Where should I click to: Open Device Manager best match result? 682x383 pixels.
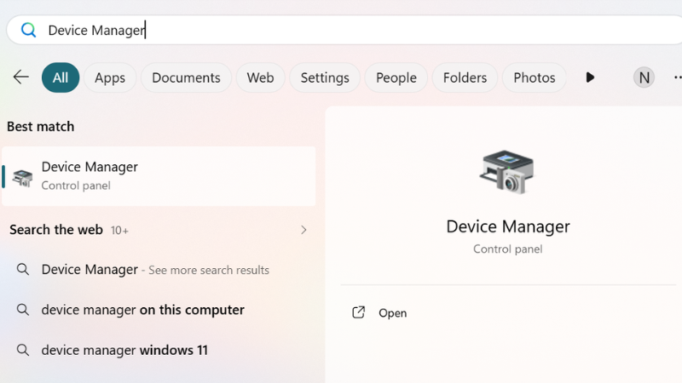coord(159,176)
